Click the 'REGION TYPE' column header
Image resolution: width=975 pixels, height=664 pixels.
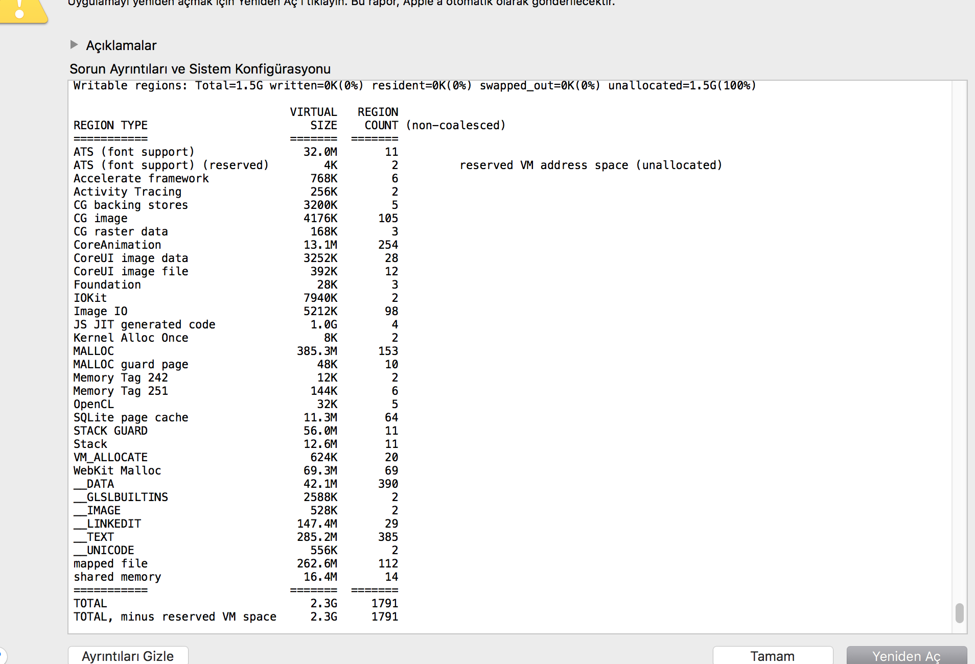(110, 125)
